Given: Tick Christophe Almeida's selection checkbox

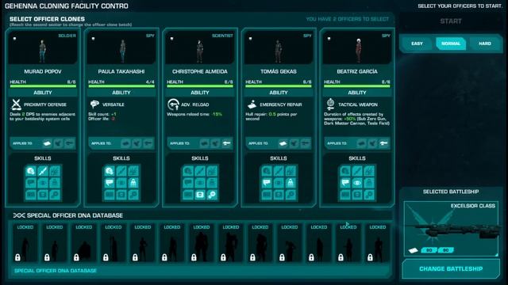Looking at the screenshot, I should pos(171,39).
